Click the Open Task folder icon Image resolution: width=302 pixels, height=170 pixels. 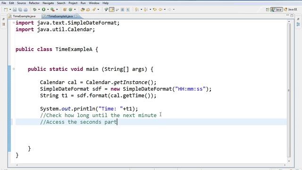pyautogui.click(x=88, y=9)
